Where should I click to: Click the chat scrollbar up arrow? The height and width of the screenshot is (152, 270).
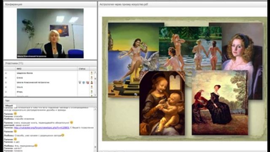click(95, 109)
